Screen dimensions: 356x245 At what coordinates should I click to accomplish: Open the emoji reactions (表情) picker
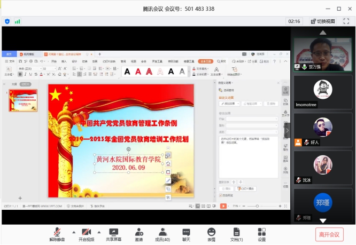tap(211, 234)
